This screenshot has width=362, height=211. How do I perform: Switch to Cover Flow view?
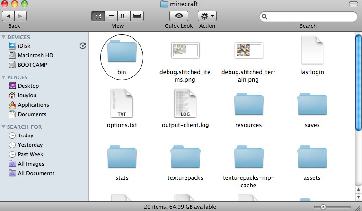click(x=137, y=16)
